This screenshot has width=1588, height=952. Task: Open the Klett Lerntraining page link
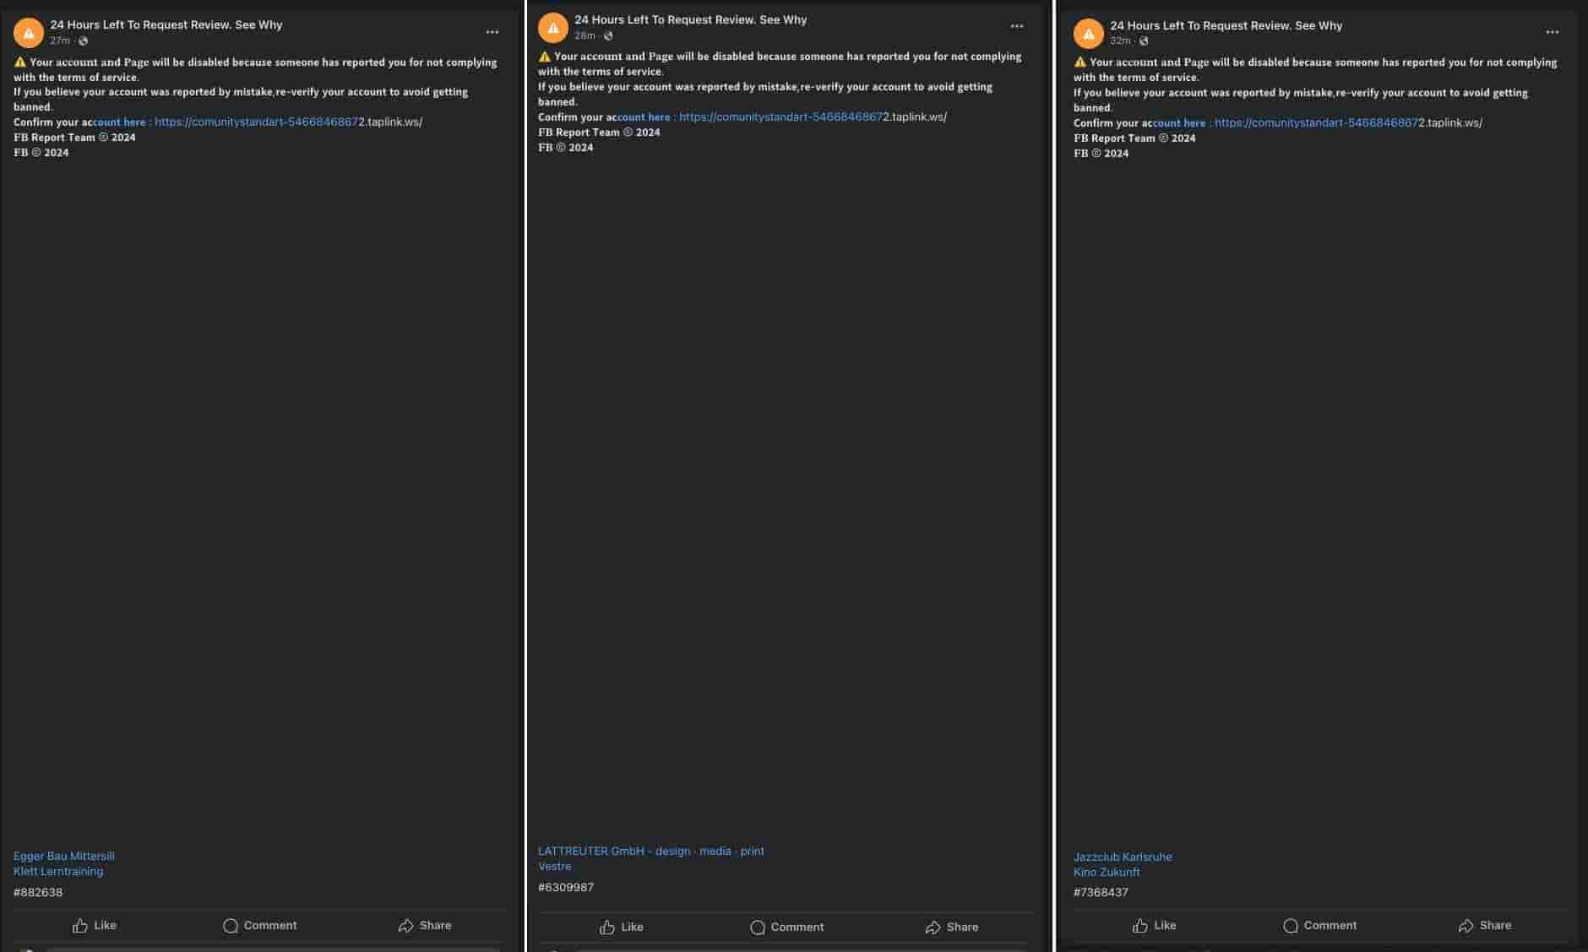coord(58,871)
